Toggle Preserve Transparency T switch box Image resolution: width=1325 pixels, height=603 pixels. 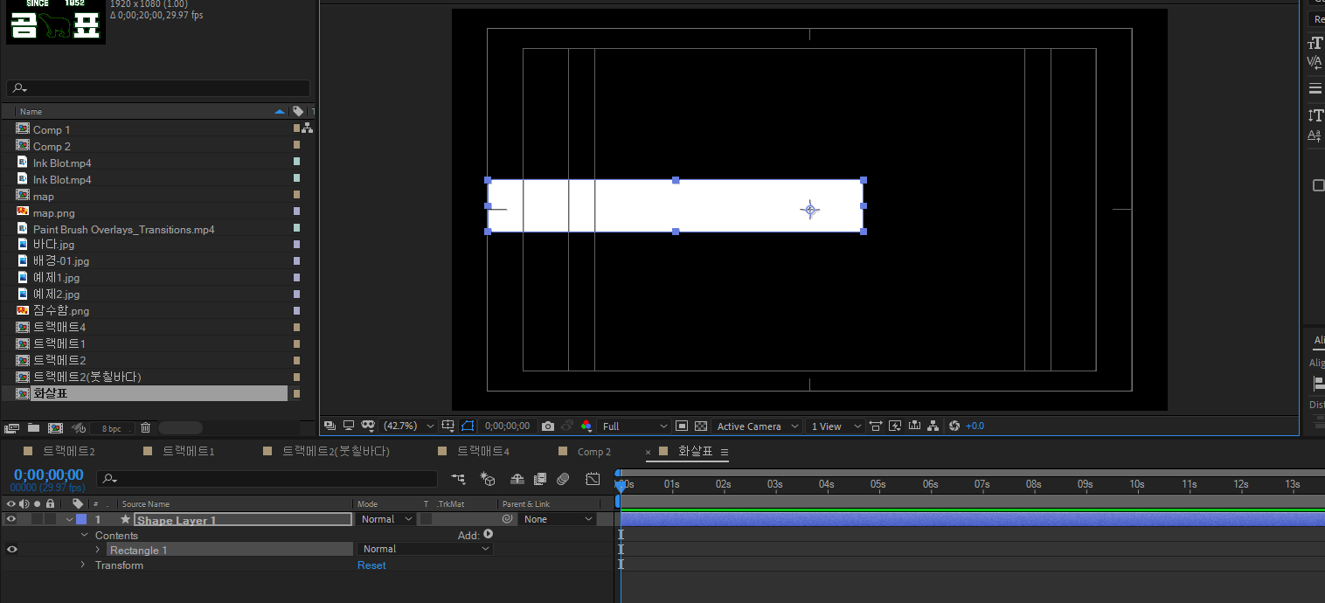tap(426, 519)
